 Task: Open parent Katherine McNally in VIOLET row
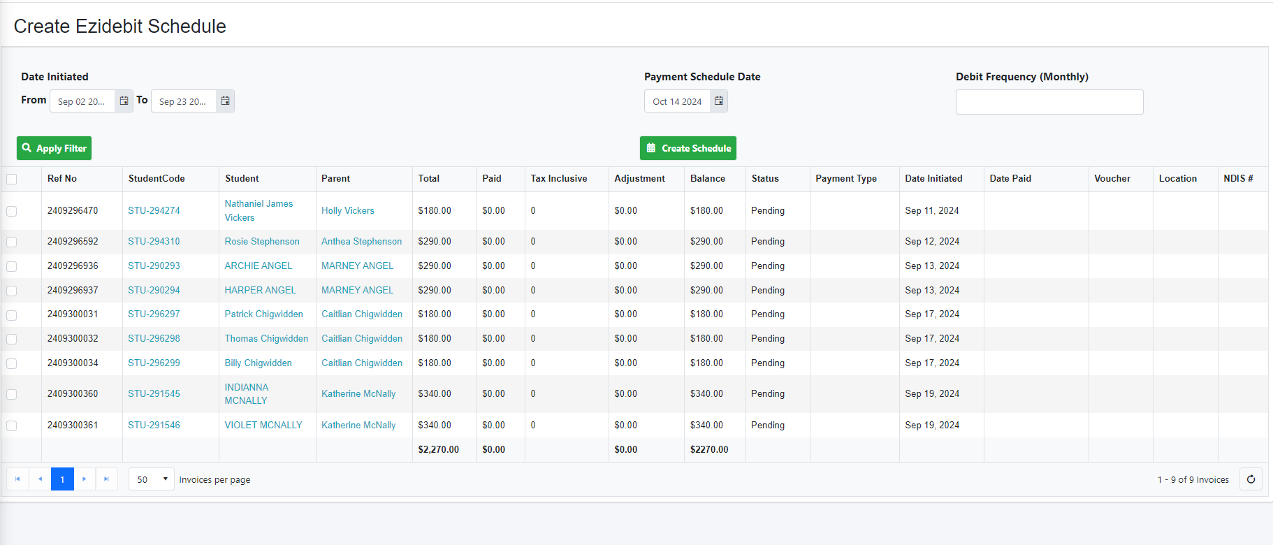[x=358, y=425]
